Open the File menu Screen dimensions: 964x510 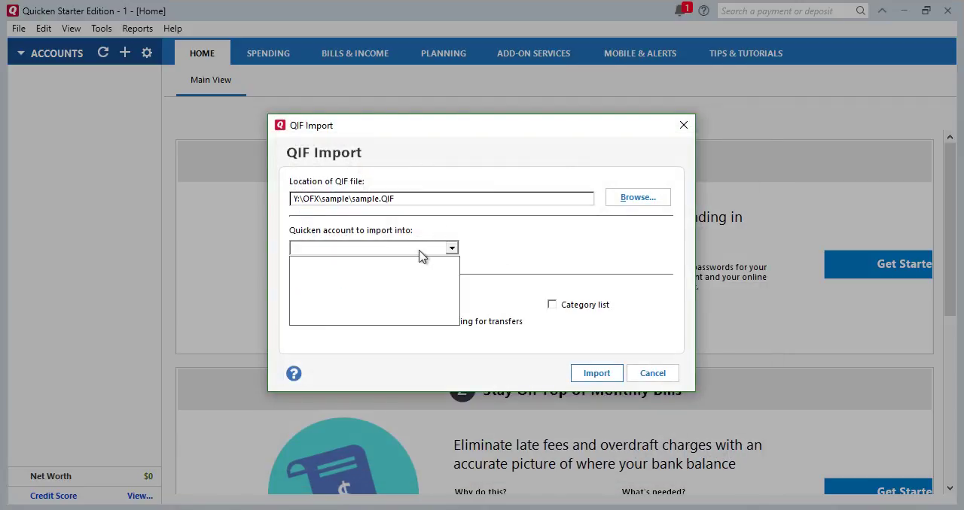(19, 29)
